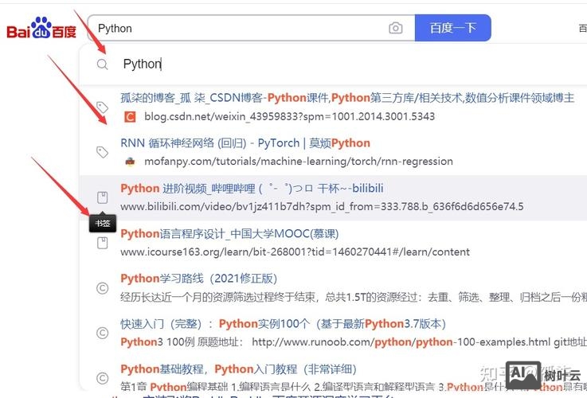Image resolution: width=587 pixels, height=398 pixels.
Task: Open RNN 循环神经网络 PyTorch 莫烦Python result
Action: pos(245,143)
